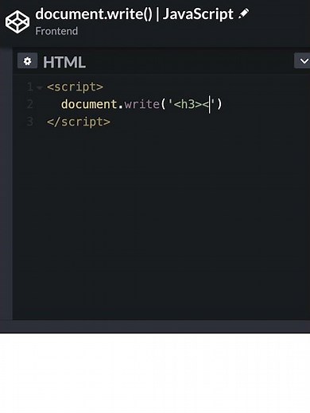Click line number 2 in gutter

point(30,104)
